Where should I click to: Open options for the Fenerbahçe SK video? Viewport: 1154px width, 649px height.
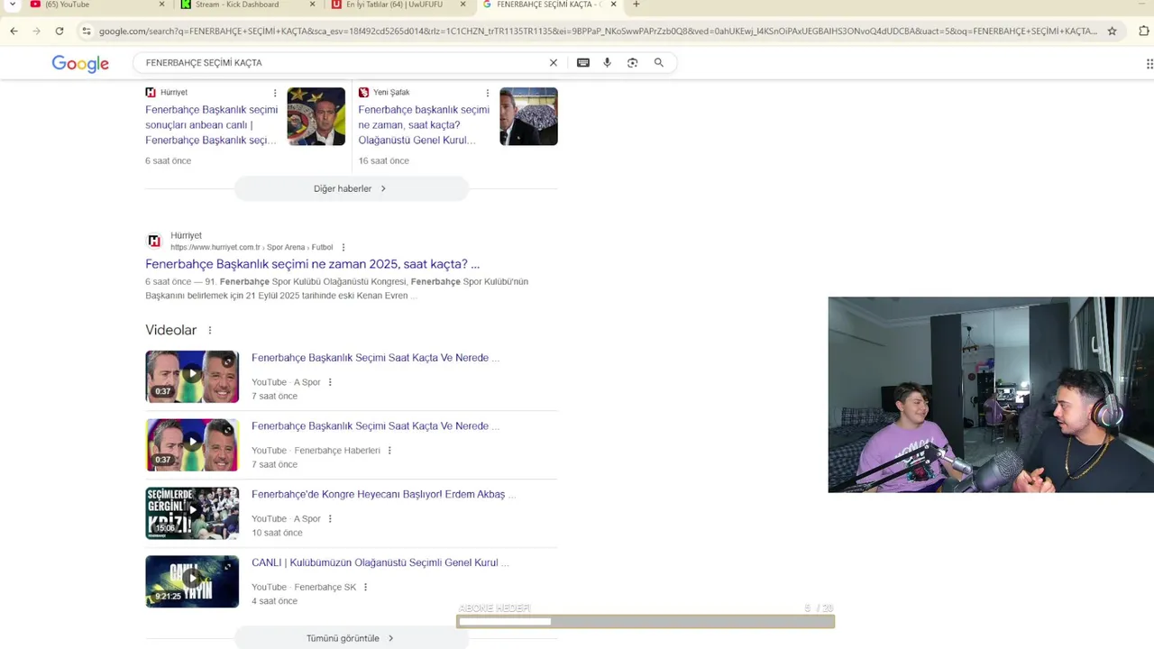[x=365, y=588]
